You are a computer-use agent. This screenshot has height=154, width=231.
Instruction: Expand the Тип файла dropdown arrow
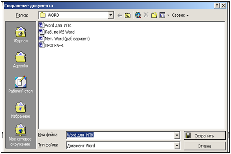(177, 146)
